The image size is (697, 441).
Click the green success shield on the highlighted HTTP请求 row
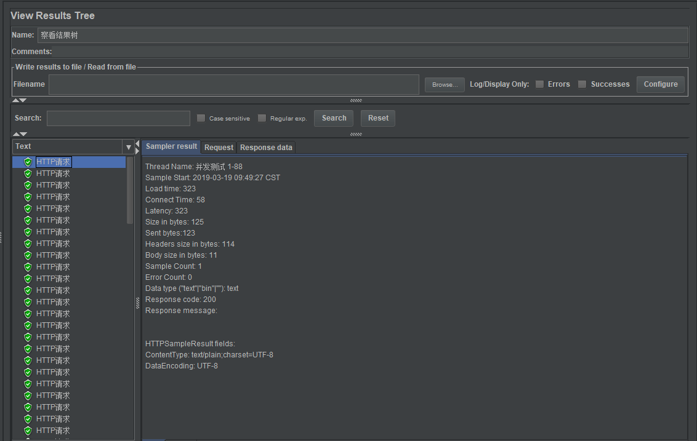28,162
